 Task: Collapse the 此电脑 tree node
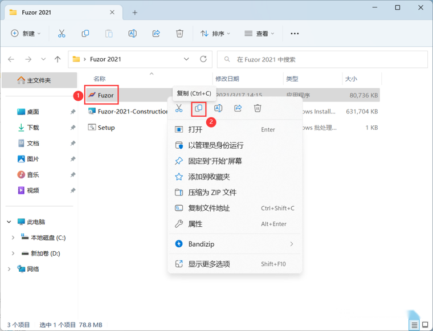tap(9, 222)
